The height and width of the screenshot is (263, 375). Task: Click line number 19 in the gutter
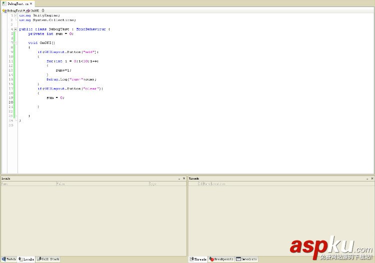pos(11,98)
